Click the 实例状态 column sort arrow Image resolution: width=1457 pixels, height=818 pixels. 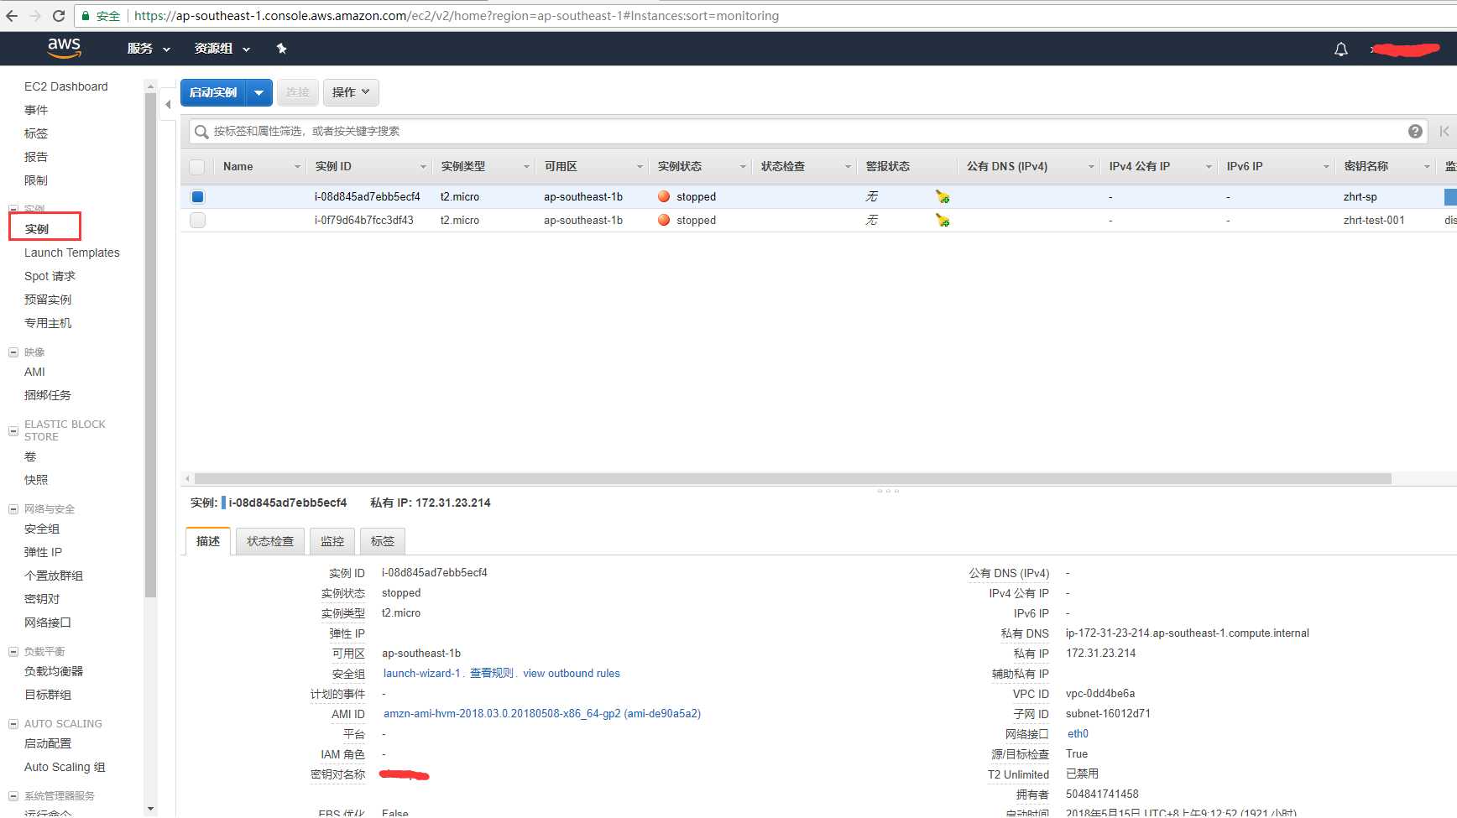(743, 167)
